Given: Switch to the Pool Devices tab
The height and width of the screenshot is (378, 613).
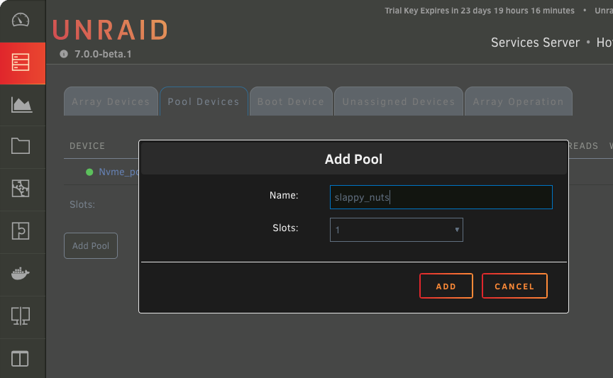Looking at the screenshot, I should [x=204, y=101].
